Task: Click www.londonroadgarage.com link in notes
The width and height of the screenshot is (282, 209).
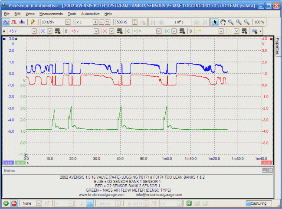Action: coord(102,195)
